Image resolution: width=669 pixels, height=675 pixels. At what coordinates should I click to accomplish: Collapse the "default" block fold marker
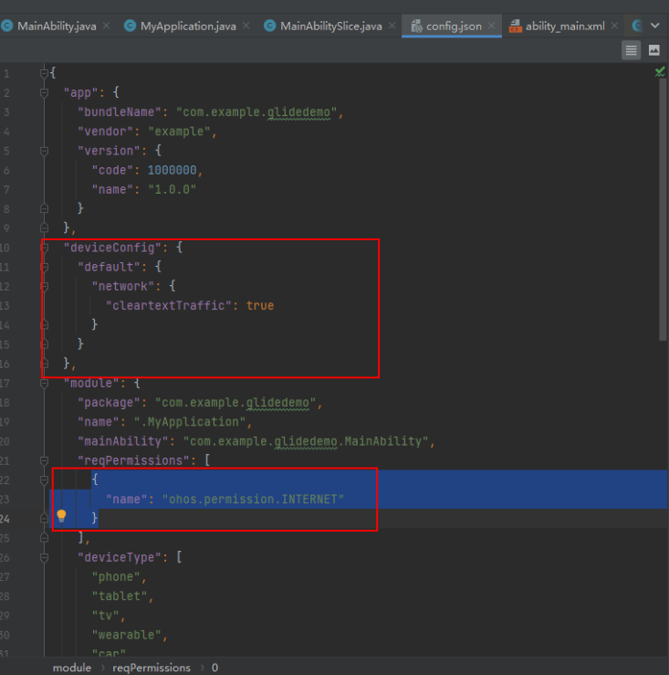45,267
